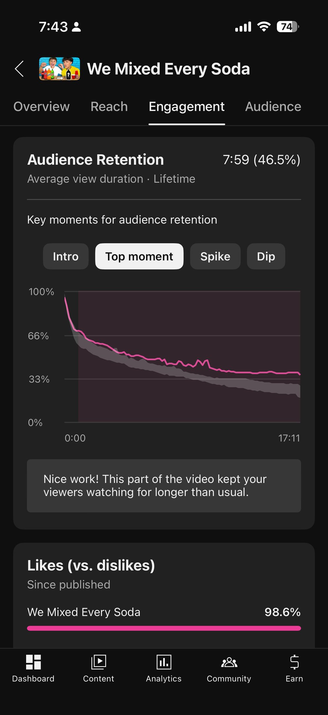Select the Dip key moment chip
This screenshot has width=328, height=715.
(x=266, y=257)
